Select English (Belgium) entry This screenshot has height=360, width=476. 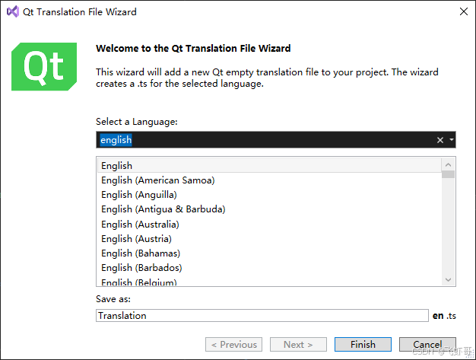(269, 282)
